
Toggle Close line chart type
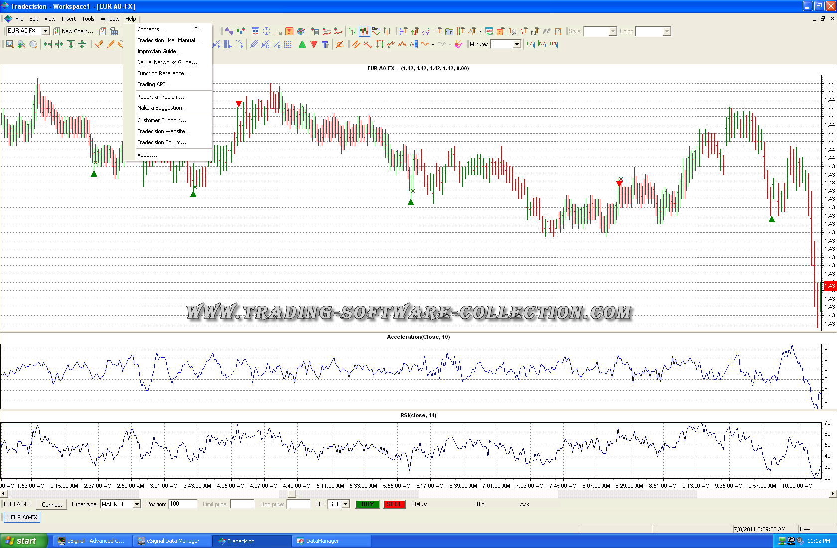tap(376, 31)
